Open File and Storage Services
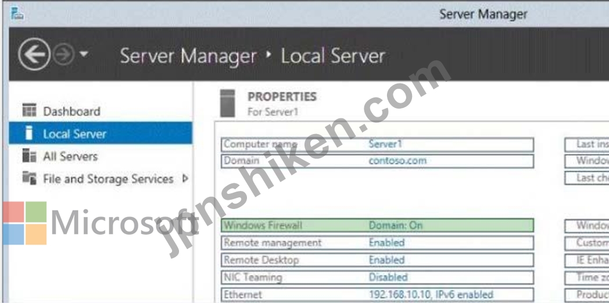The image size is (609, 303). tap(108, 179)
